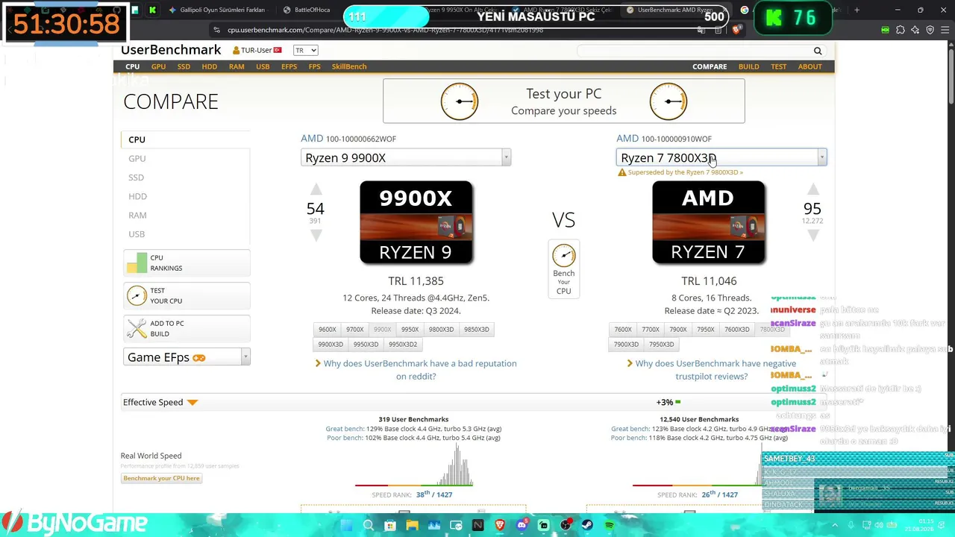
Task: Click the Add to PC Build tools icon
Action: tap(137, 328)
